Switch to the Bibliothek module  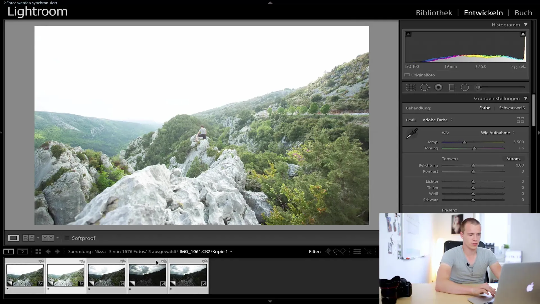(434, 13)
